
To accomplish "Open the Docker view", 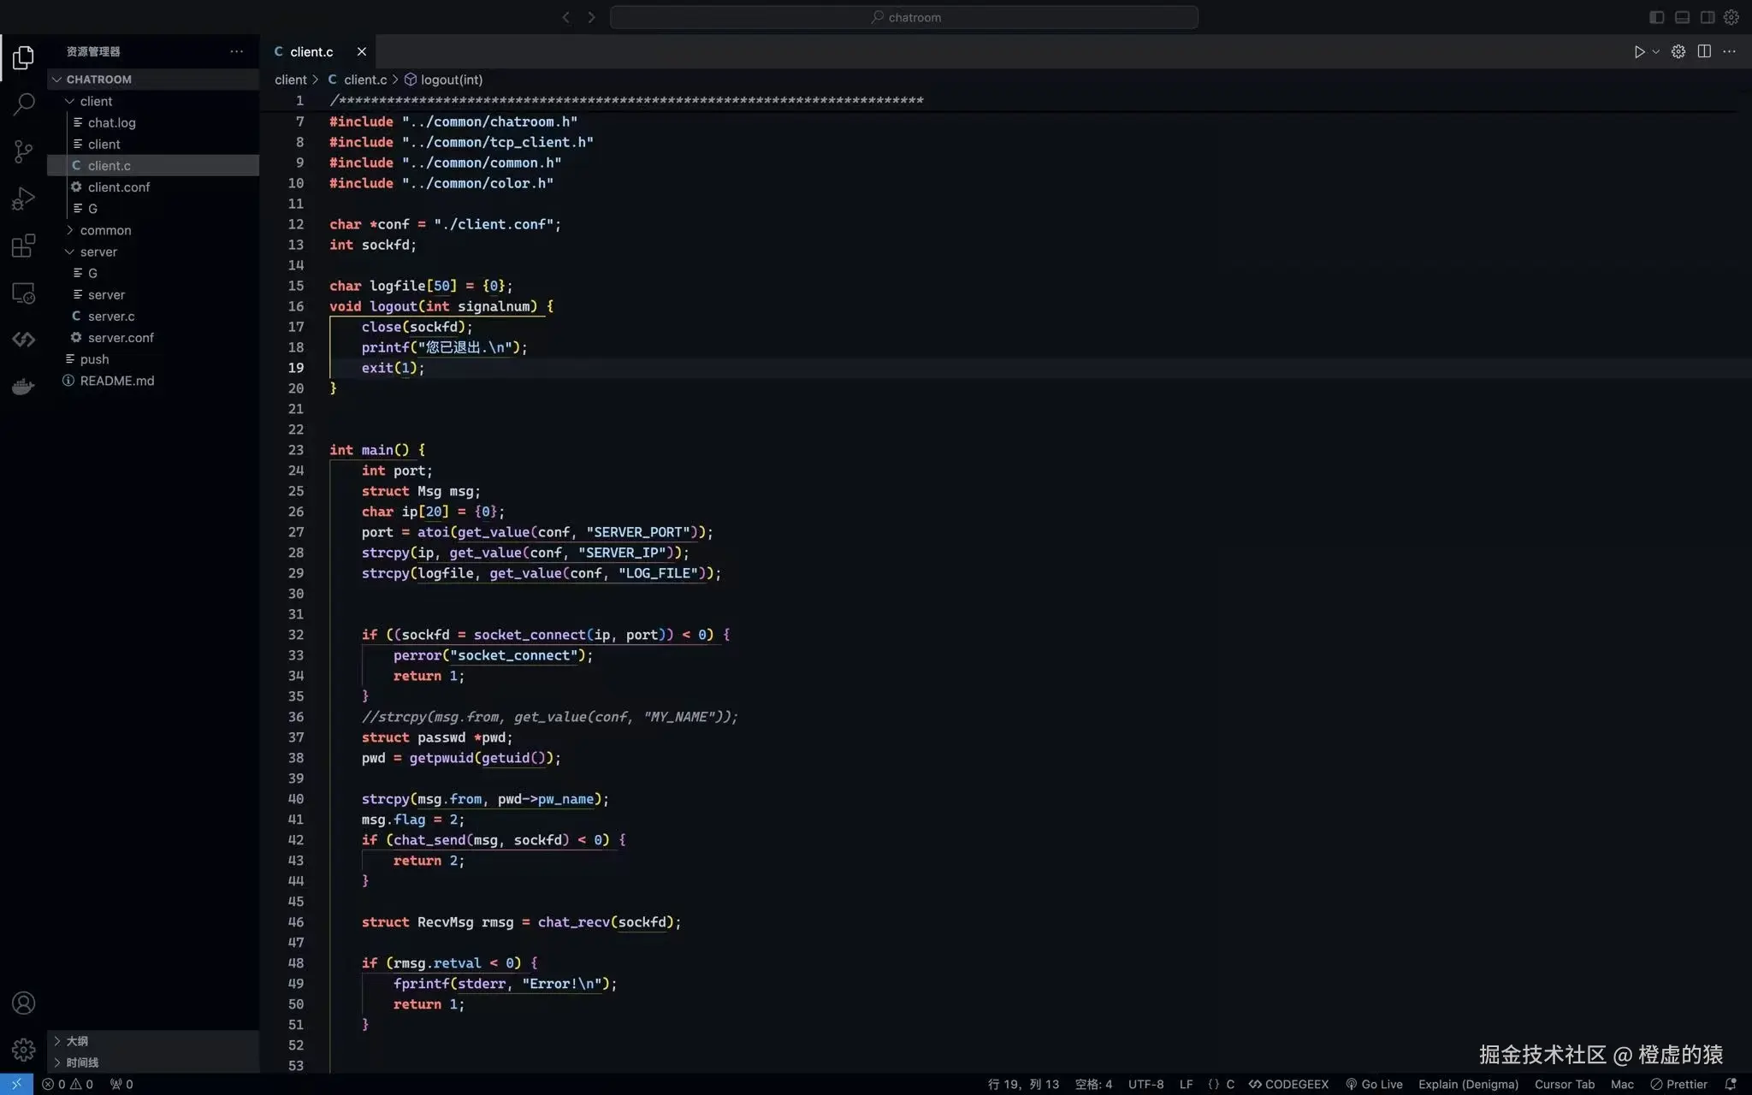I will pos(23,387).
